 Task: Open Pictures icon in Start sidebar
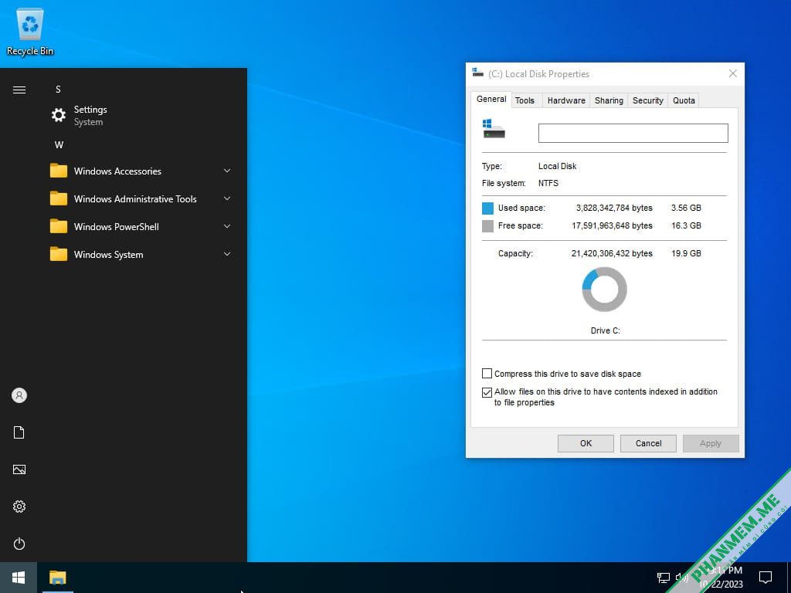tap(19, 469)
